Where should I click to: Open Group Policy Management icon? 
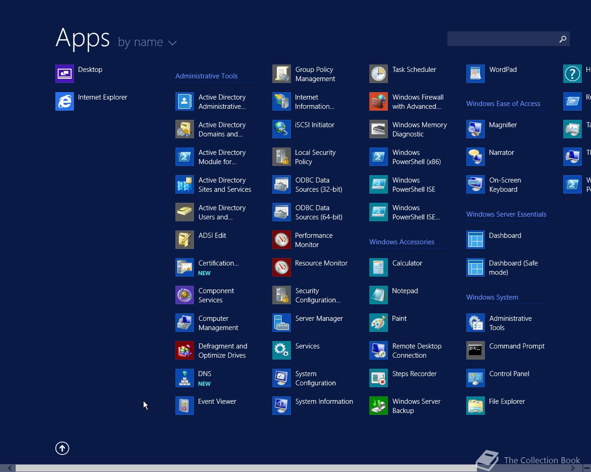282,74
